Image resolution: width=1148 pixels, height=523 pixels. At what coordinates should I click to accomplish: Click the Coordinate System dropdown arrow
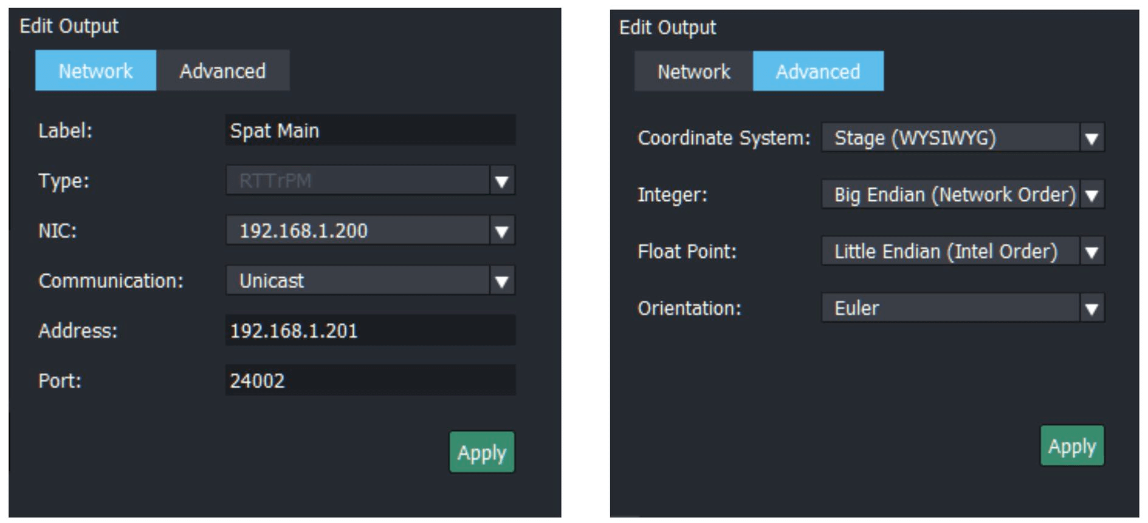(x=1092, y=138)
